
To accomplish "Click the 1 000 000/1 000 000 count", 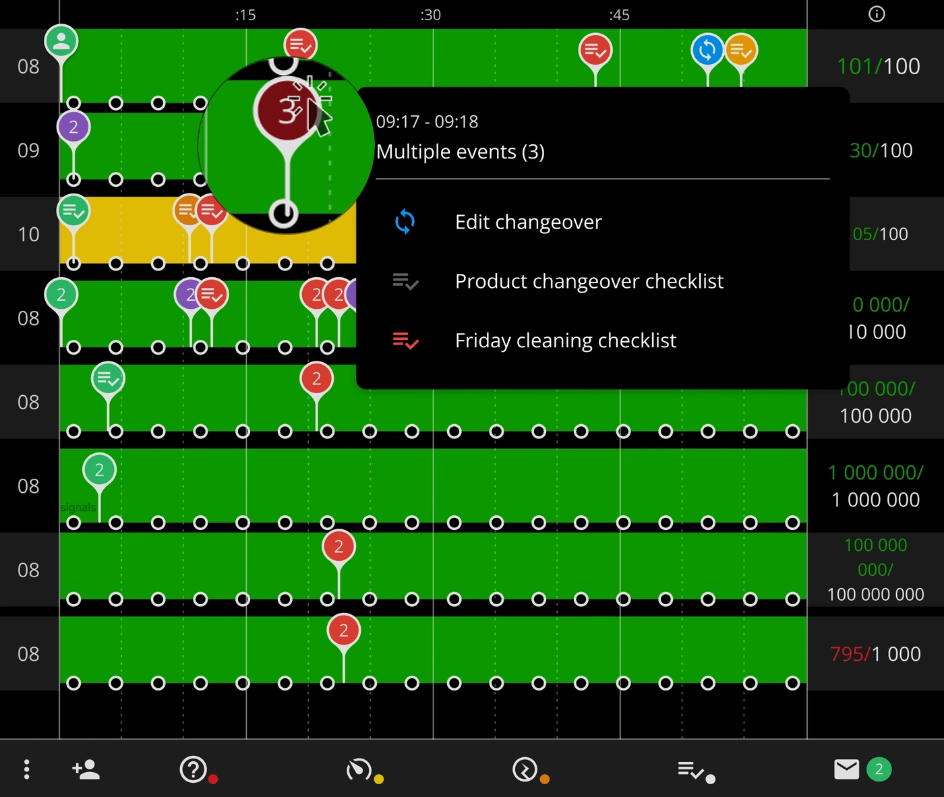I will click(875, 486).
